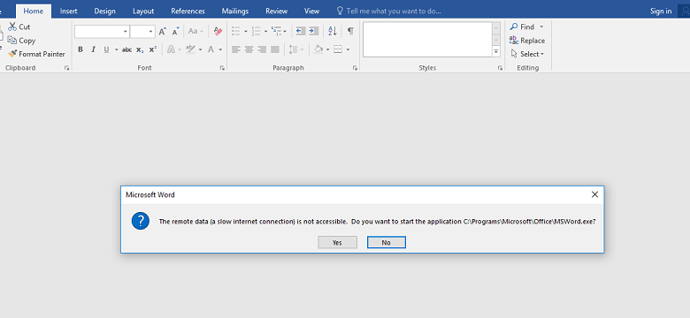Toggle Strikethrough formatting
The image size is (690, 318).
[126, 49]
